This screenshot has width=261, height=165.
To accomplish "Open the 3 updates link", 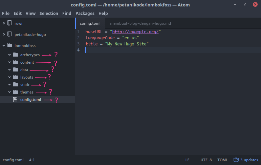I will click(x=249, y=160).
